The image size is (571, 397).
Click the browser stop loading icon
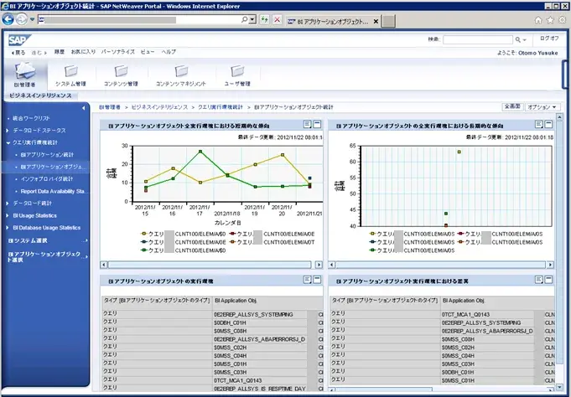(278, 18)
